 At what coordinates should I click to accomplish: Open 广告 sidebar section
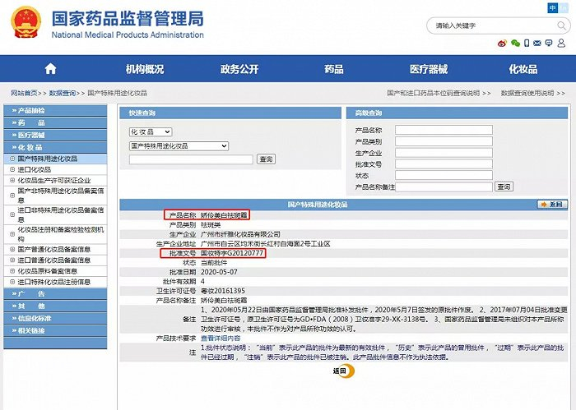55,294
